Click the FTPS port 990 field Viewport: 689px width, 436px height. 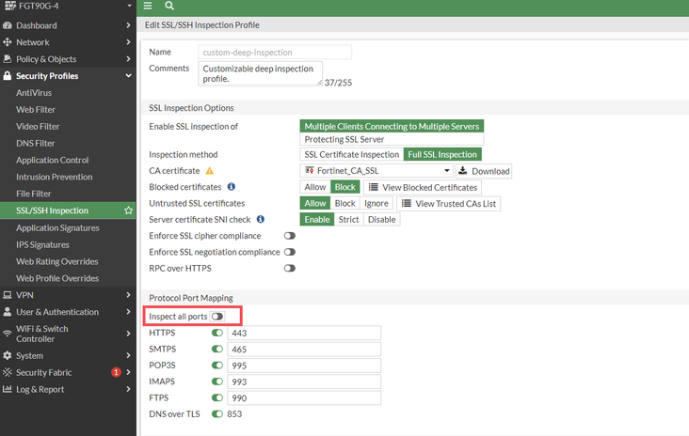click(x=304, y=397)
